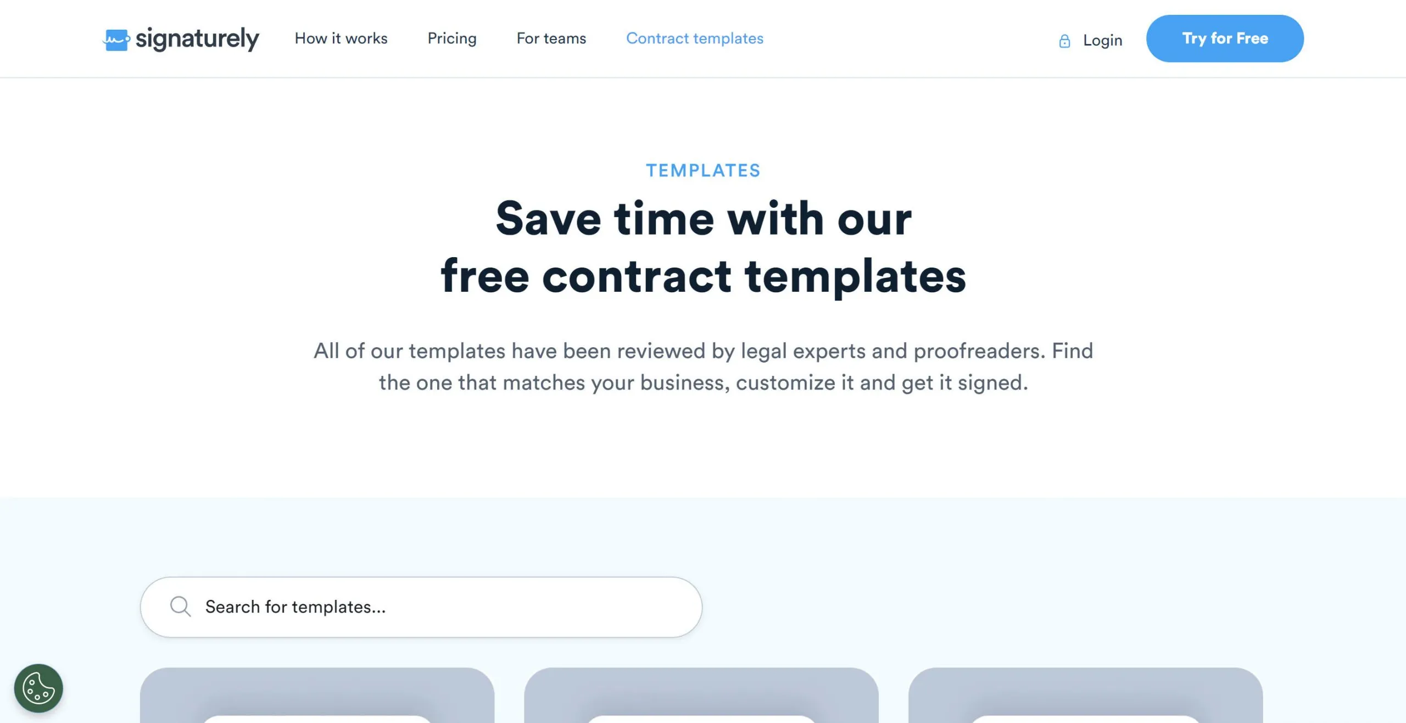Expand the first template card
This screenshot has height=723, width=1406.
point(318,694)
